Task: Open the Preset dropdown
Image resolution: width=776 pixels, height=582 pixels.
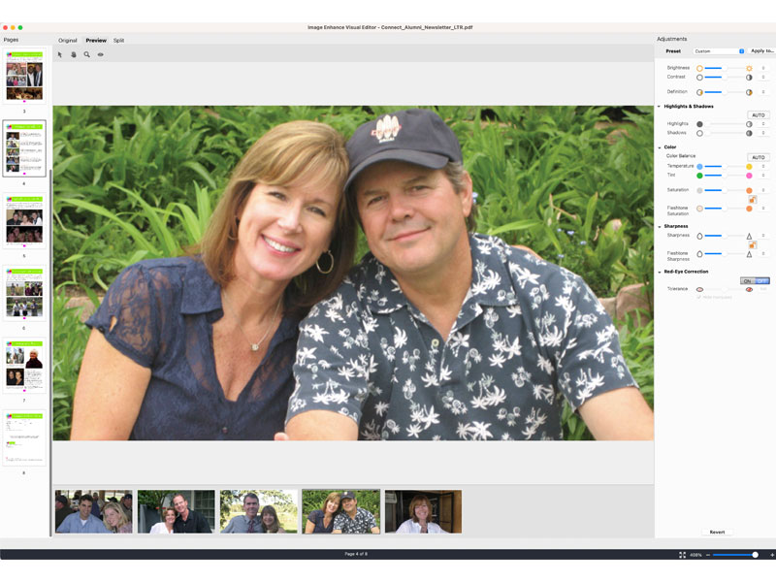Action: pyautogui.click(x=719, y=50)
